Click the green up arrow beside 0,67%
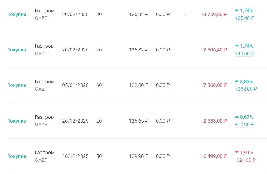The image size is (267, 174). (x=237, y=117)
